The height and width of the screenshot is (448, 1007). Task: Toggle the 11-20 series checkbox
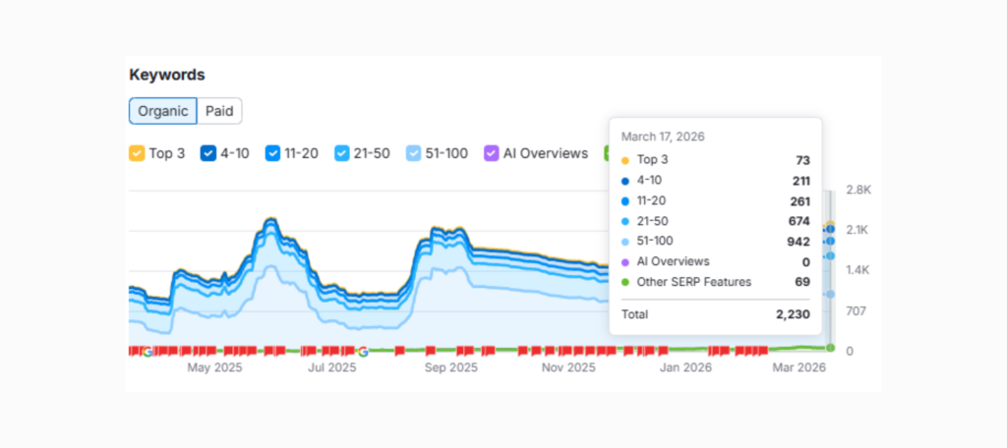[x=273, y=153]
